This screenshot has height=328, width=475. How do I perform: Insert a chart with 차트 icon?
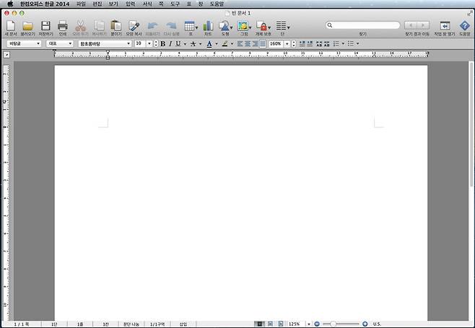coord(208,26)
